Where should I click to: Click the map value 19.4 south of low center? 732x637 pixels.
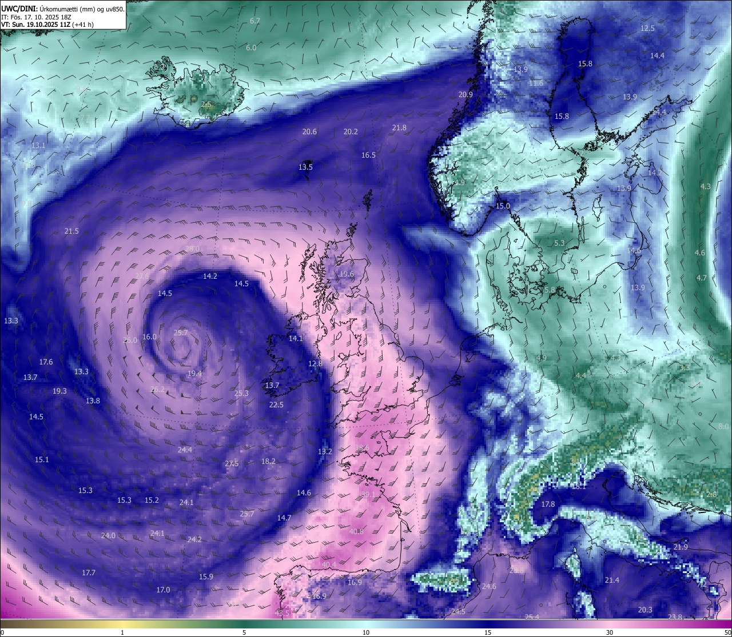194,373
